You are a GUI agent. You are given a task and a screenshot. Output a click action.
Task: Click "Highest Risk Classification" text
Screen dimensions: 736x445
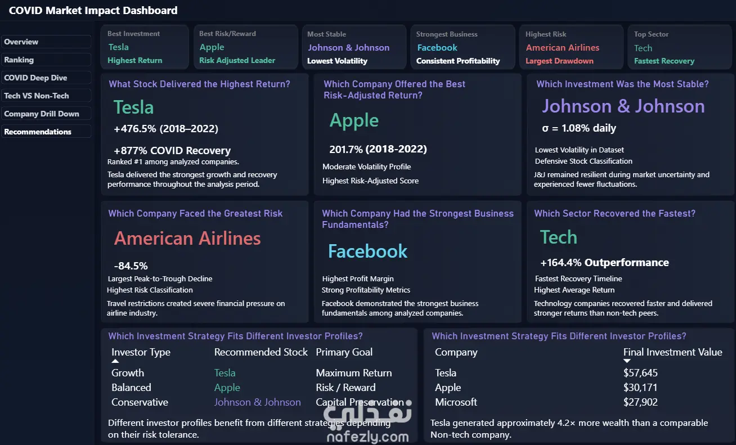point(150,290)
